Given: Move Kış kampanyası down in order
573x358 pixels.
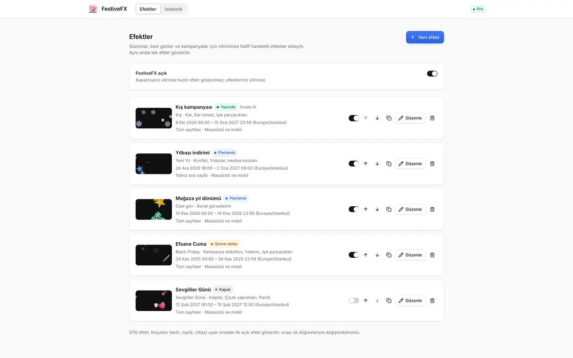Looking at the screenshot, I should (377, 118).
